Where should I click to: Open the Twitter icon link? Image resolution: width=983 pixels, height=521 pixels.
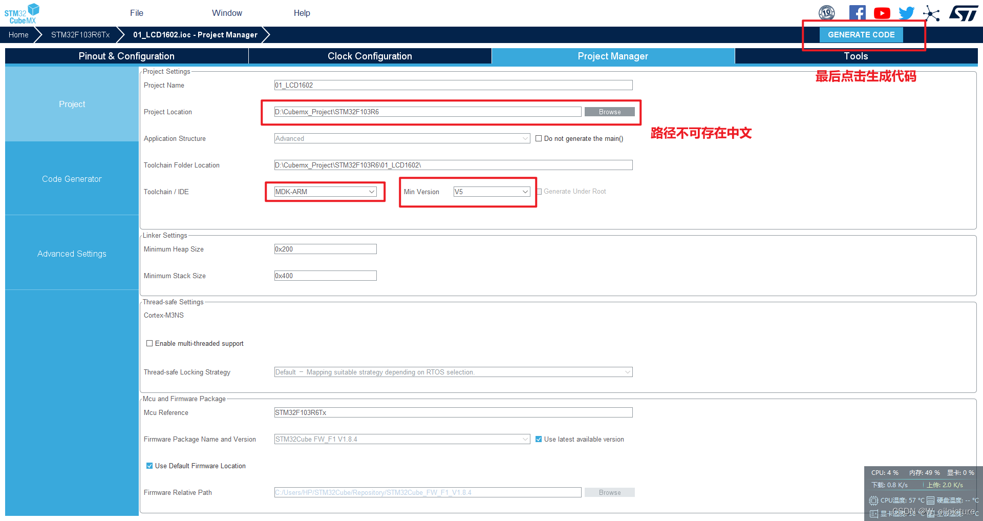[906, 13]
